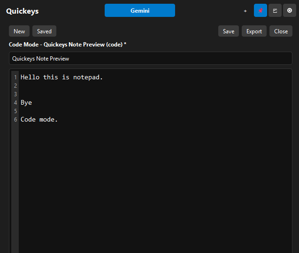The image size is (299, 253).
Task: Close the note editor
Action: tap(281, 31)
